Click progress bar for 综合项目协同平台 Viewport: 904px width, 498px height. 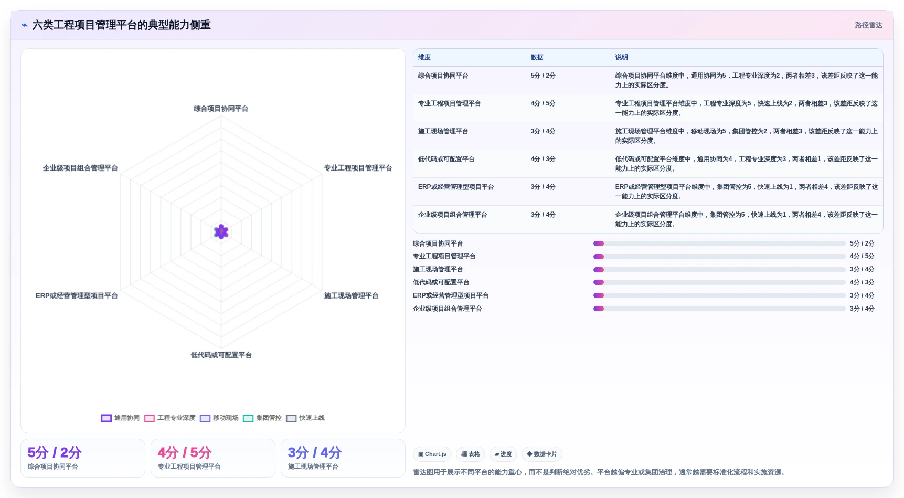coord(719,243)
